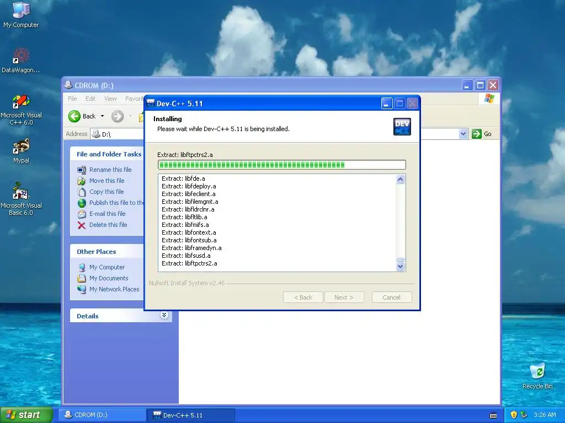
Task: Go to My Documents link
Action: (109, 278)
